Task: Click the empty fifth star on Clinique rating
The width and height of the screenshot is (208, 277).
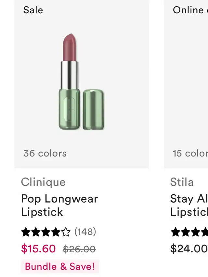Action: click(x=66, y=232)
